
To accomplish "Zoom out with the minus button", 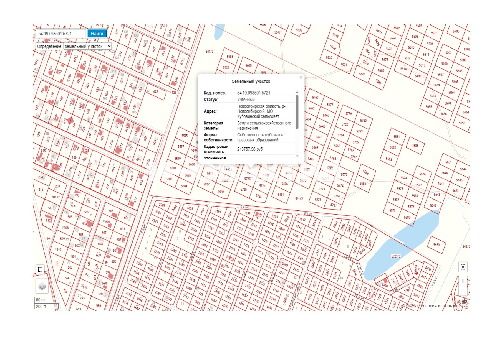I will (463, 291).
